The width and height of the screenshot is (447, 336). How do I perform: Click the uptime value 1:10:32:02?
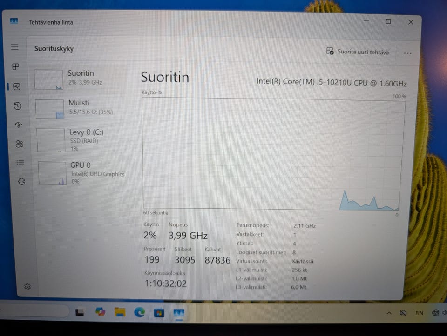[x=166, y=283]
